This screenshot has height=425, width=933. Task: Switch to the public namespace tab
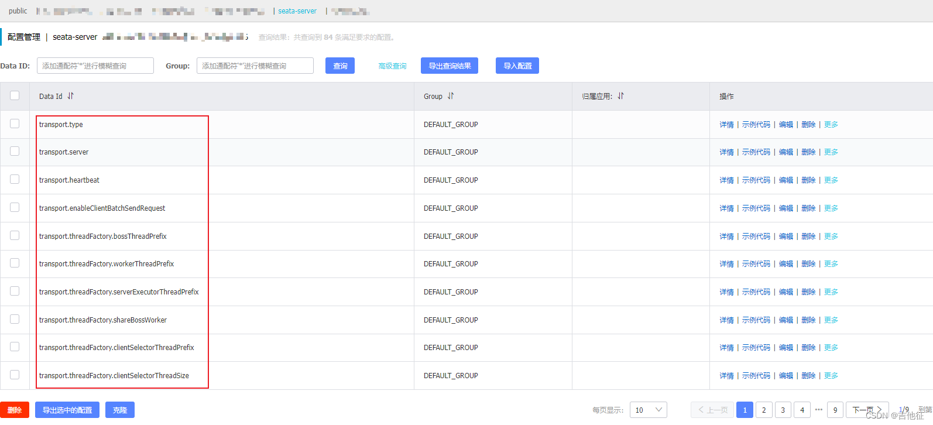[18, 11]
